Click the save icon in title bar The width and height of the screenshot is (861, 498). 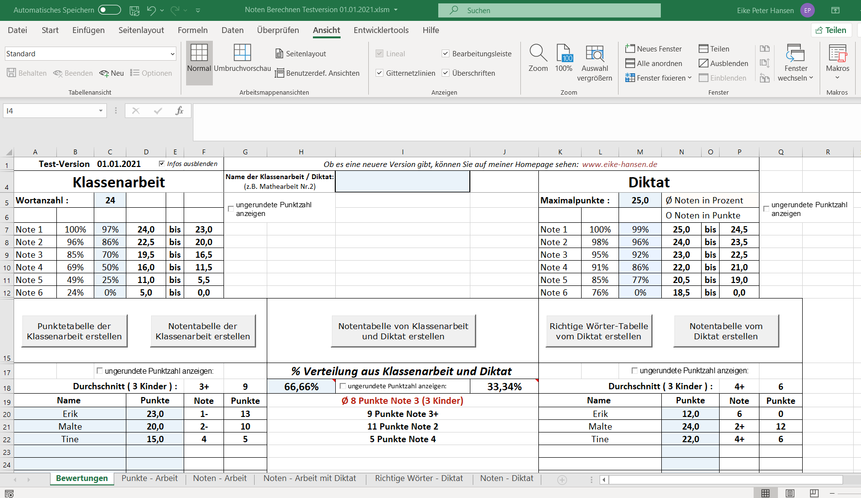click(x=135, y=10)
